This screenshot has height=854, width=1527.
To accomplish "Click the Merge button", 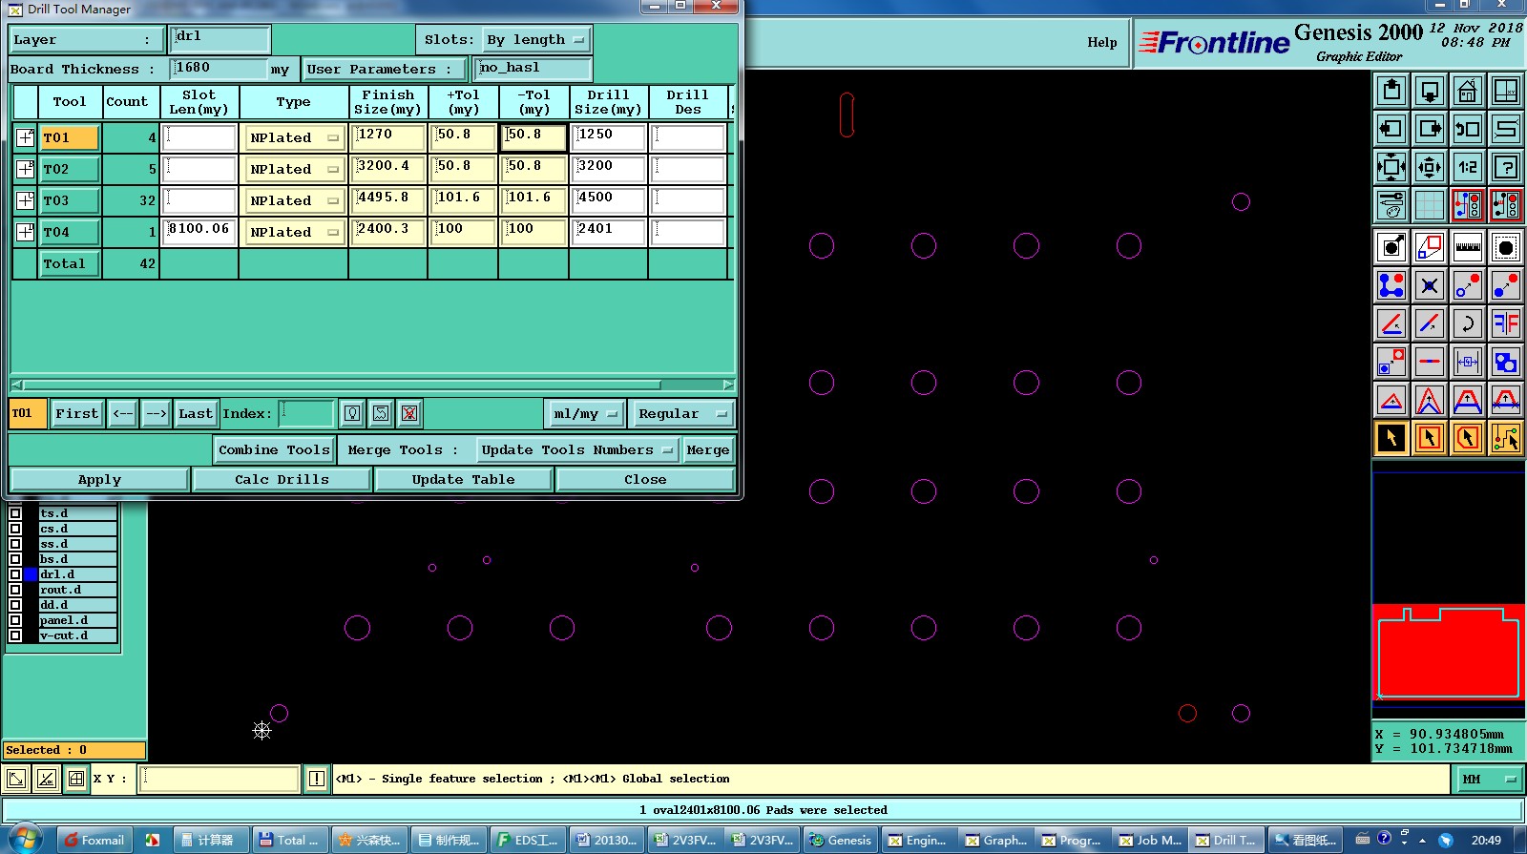I will pyautogui.click(x=707, y=449).
